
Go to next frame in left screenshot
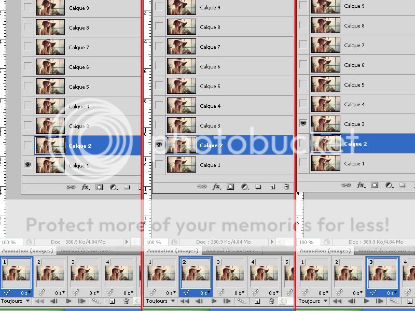[82, 301]
